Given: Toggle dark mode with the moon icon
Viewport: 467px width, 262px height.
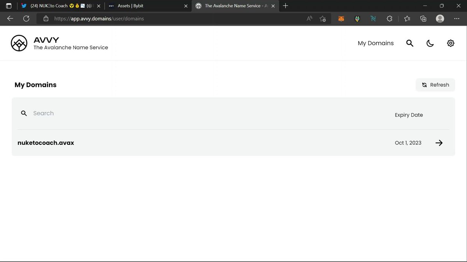Looking at the screenshot, I should click(430, 43).
